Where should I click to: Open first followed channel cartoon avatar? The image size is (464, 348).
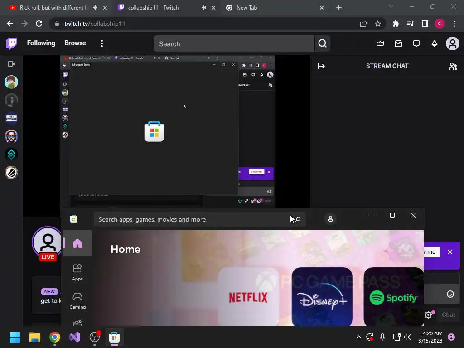pyautogui.click(x=11, y=82)
